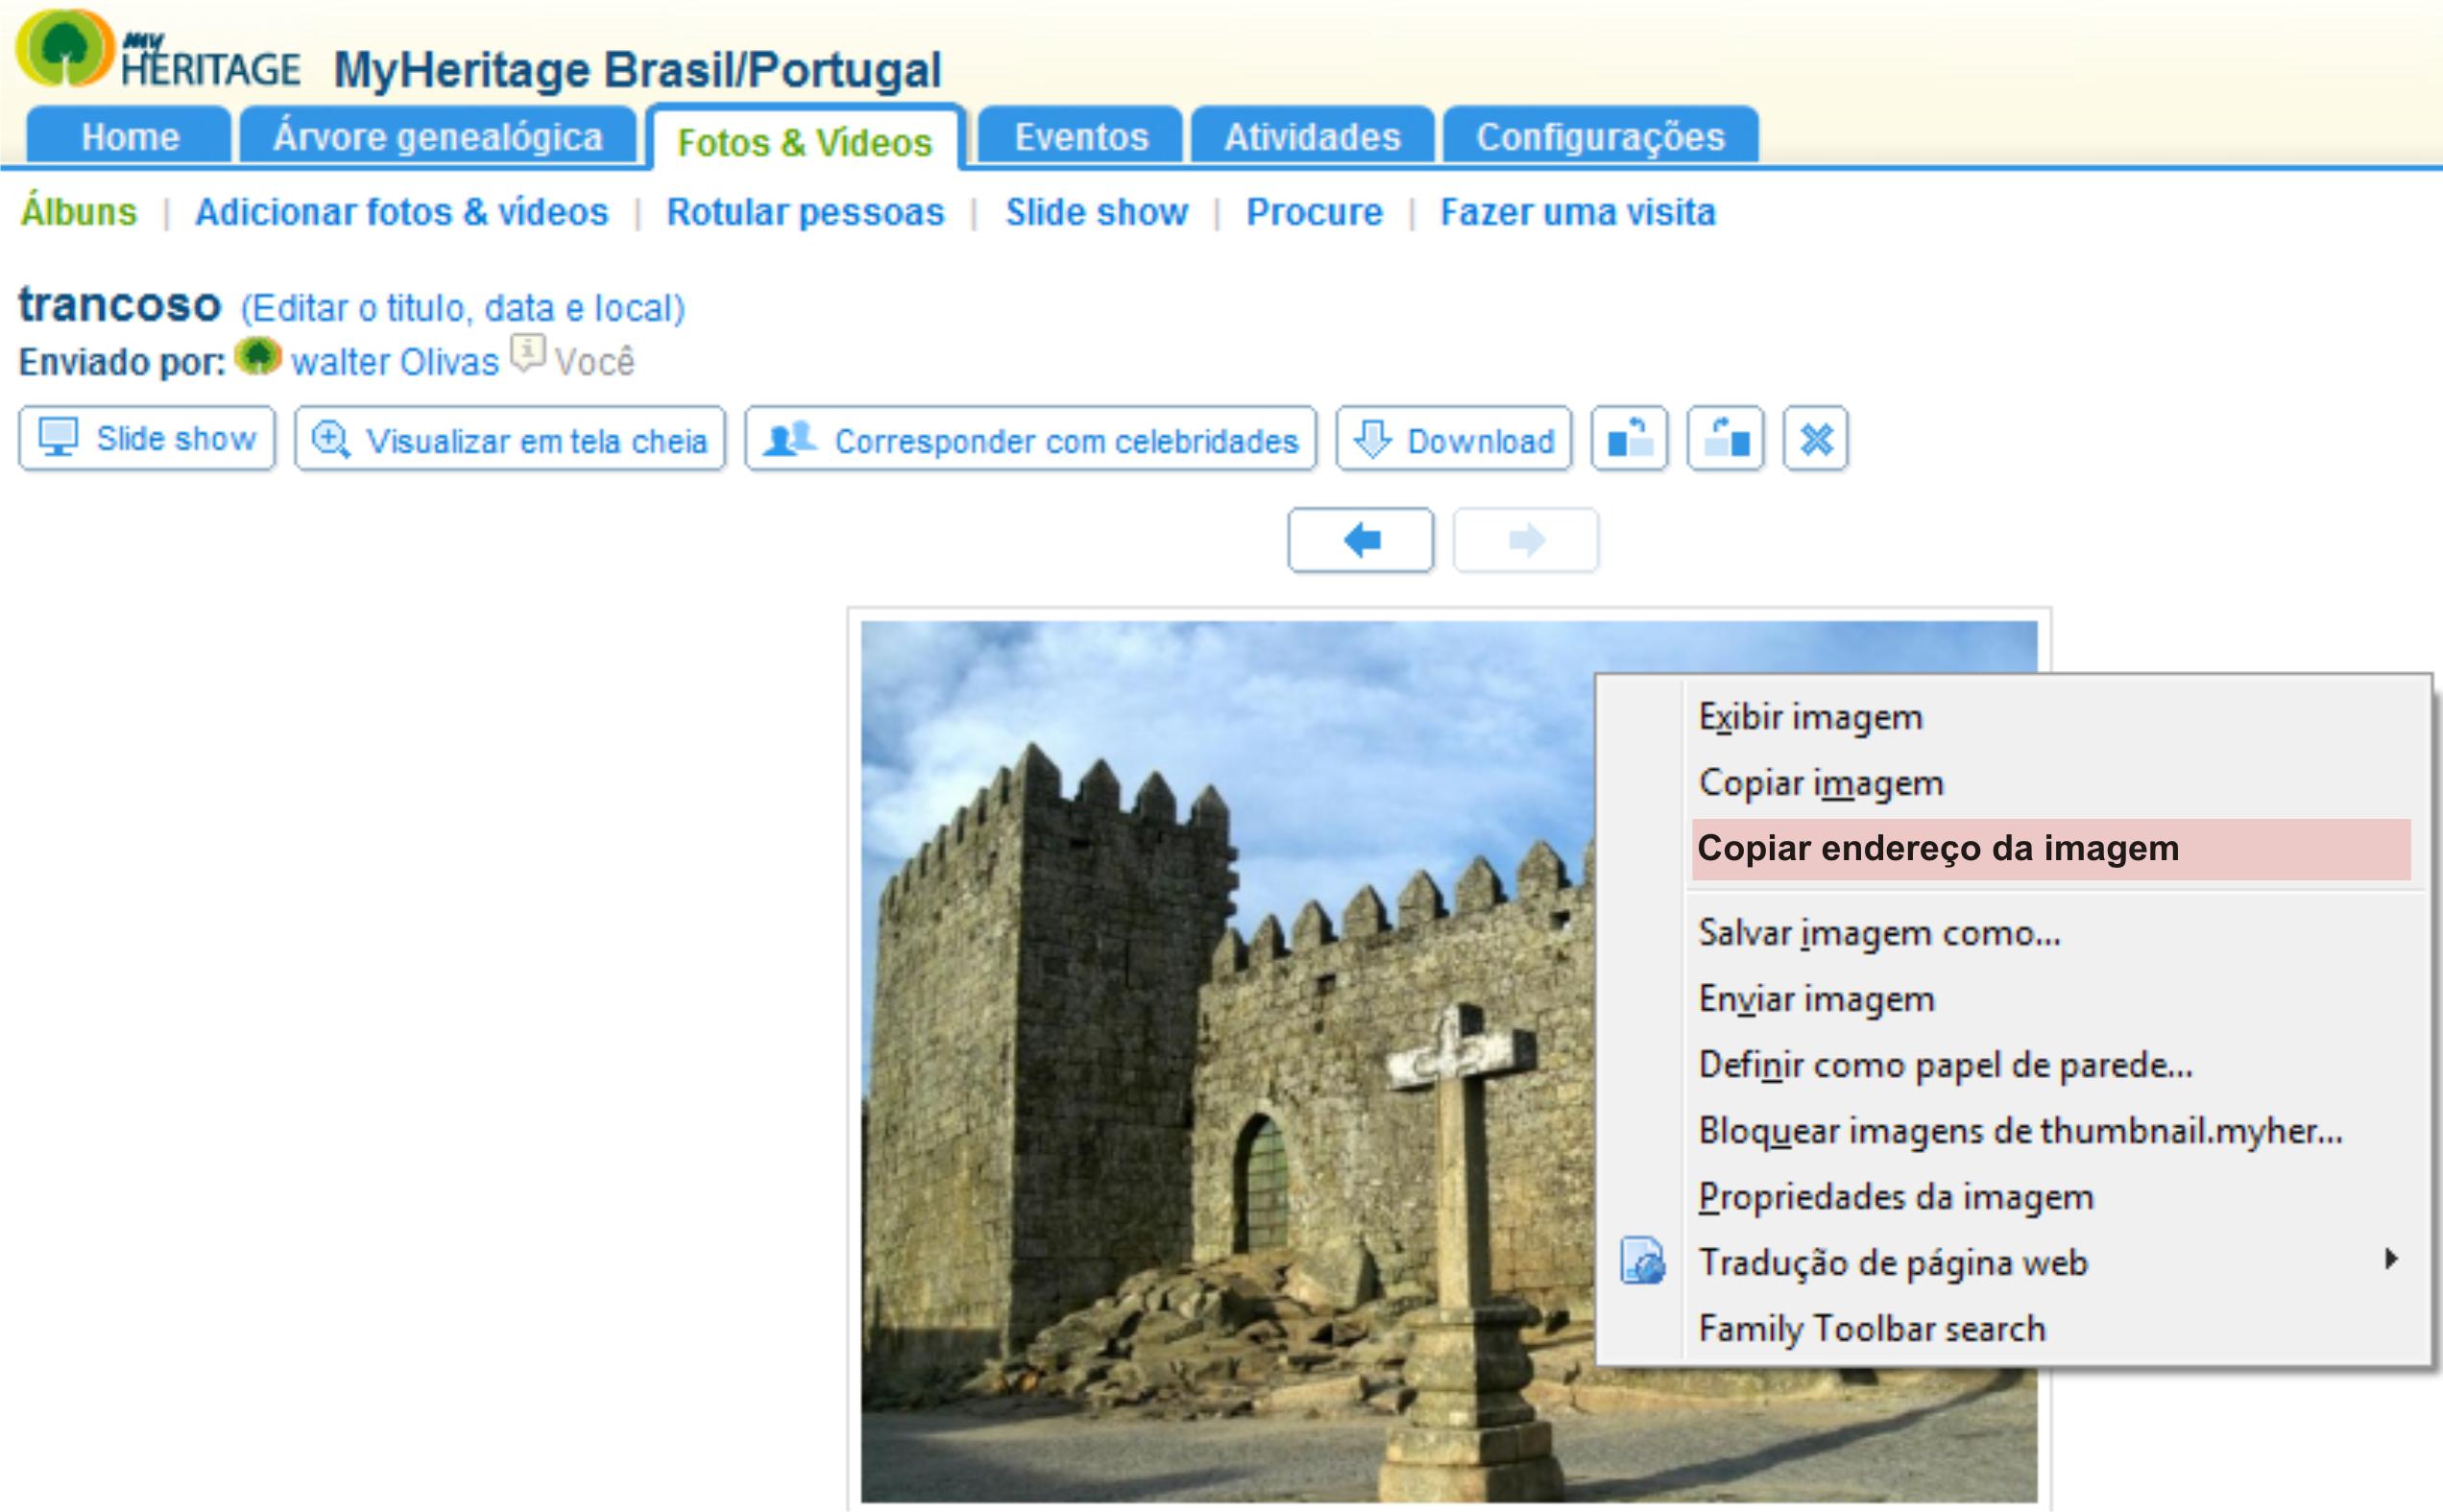Click the web page translation icon
This screenshot has height=1512, width=2443.
coord(1642,1261)
